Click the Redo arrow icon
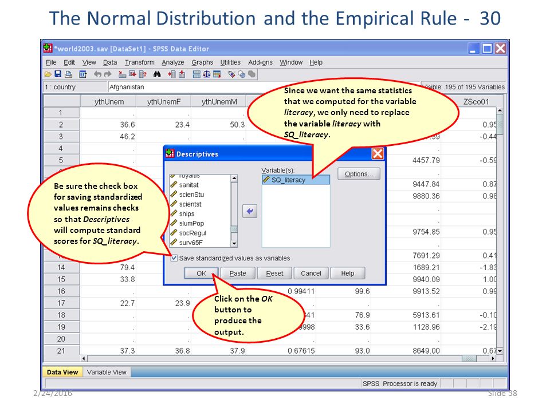 click(108, 74)
